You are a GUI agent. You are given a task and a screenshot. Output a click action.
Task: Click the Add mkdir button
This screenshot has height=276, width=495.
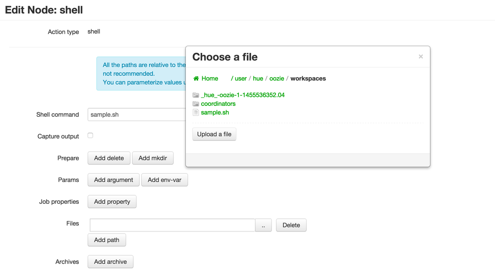[x=153, y=158]
